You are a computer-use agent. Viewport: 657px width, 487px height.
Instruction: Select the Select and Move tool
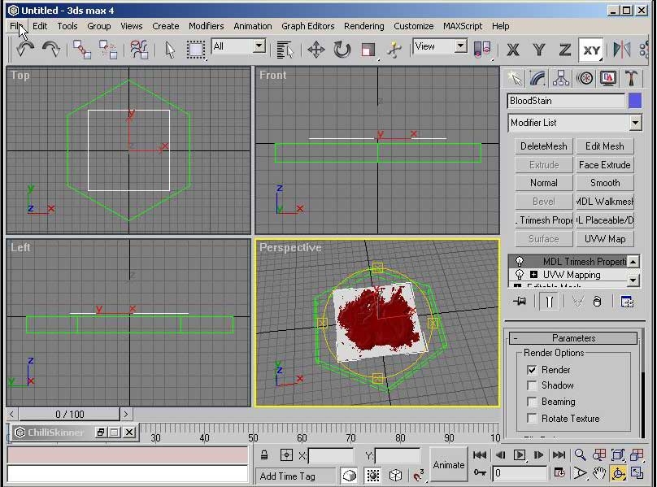point(315,49)
